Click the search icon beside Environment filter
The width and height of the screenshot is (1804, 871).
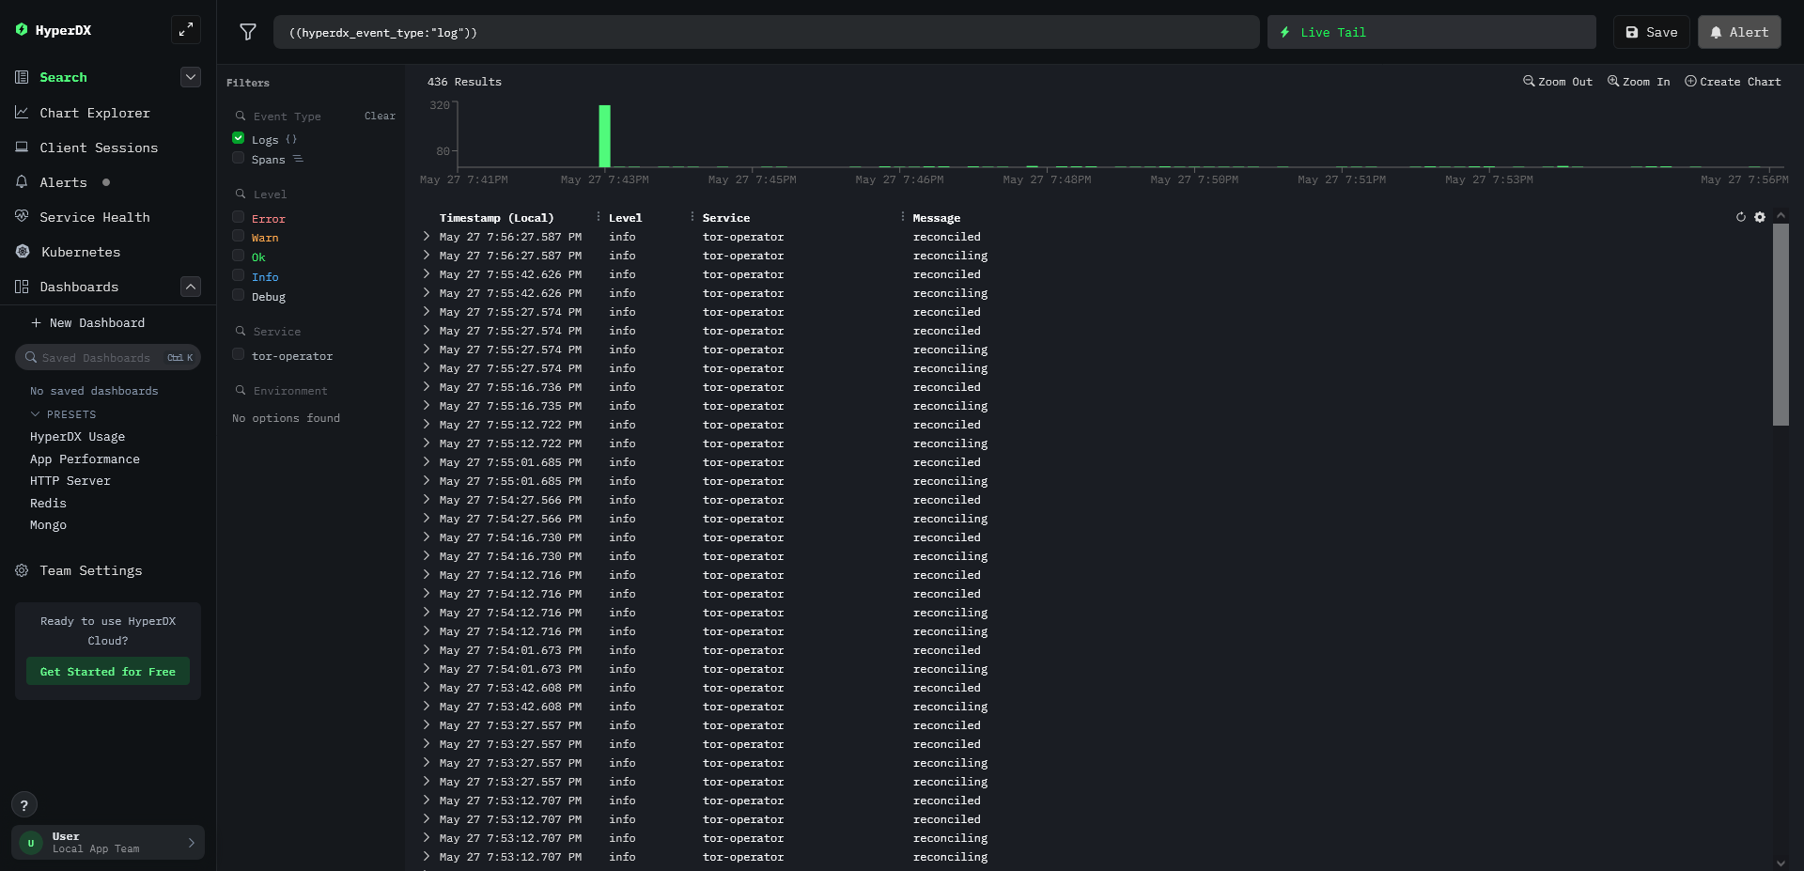pos(241,390)
